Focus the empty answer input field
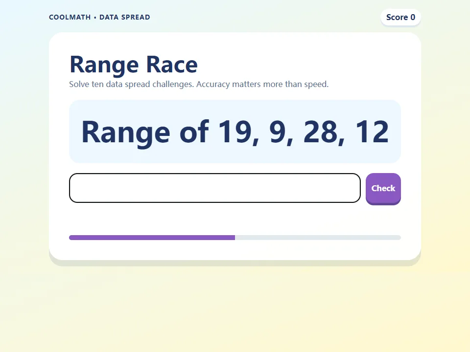The image size is (470, 352). click(214, 188)
